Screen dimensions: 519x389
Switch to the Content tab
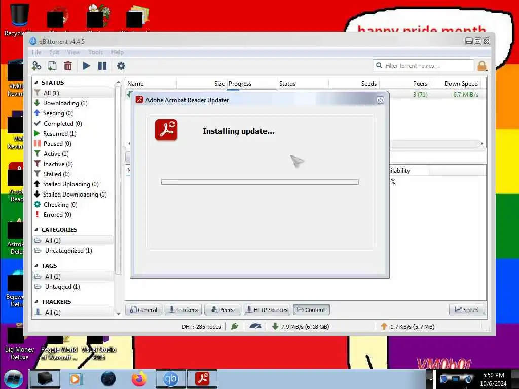pyautogui.click(x=312, y=310)
